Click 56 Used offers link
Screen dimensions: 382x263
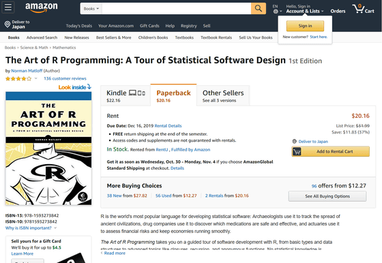click(x=164, y=196)
